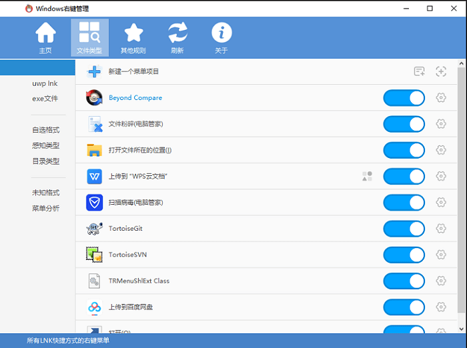This screenshot has width=467, height=348.
Task: Select 上传到百度网盘 entry text
Action: 131,307
